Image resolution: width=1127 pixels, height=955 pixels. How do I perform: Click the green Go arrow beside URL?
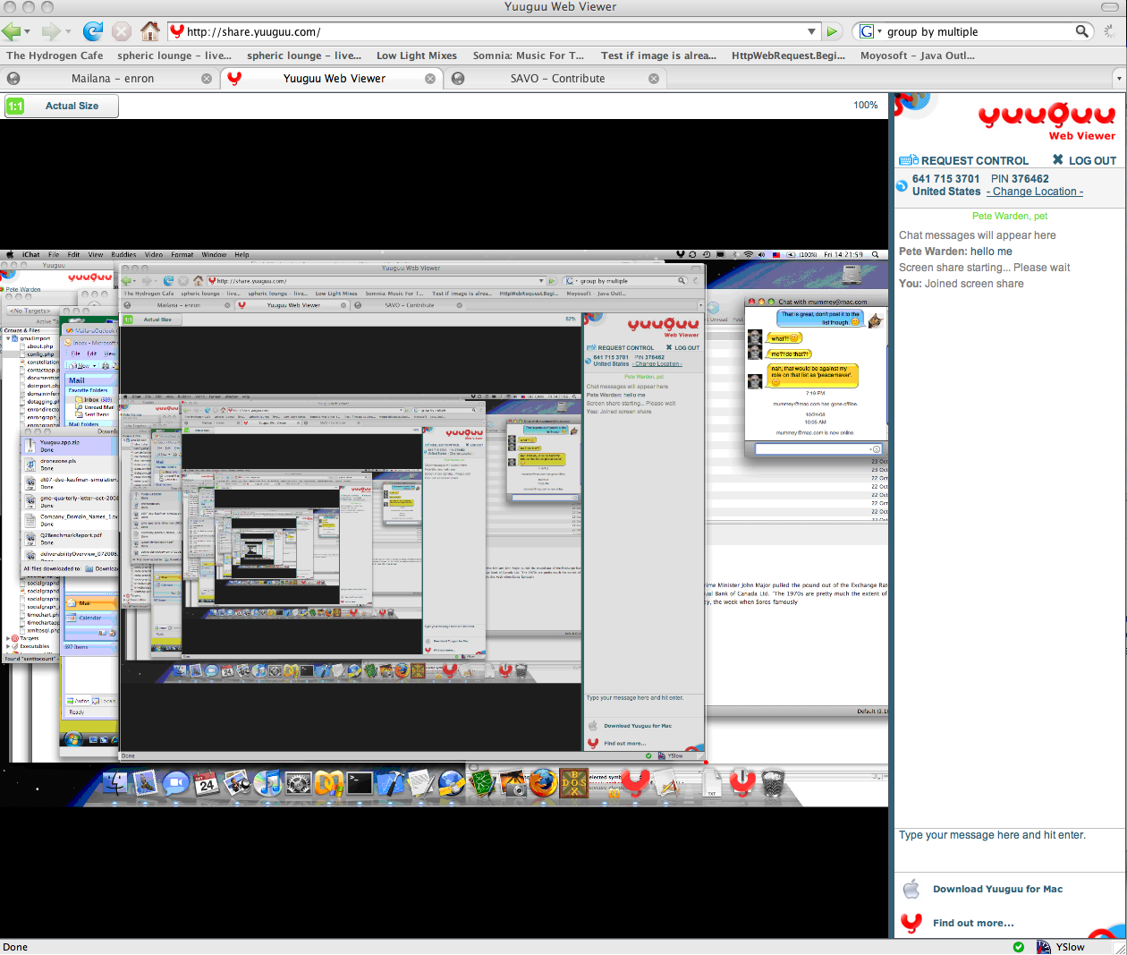point(833,31)
